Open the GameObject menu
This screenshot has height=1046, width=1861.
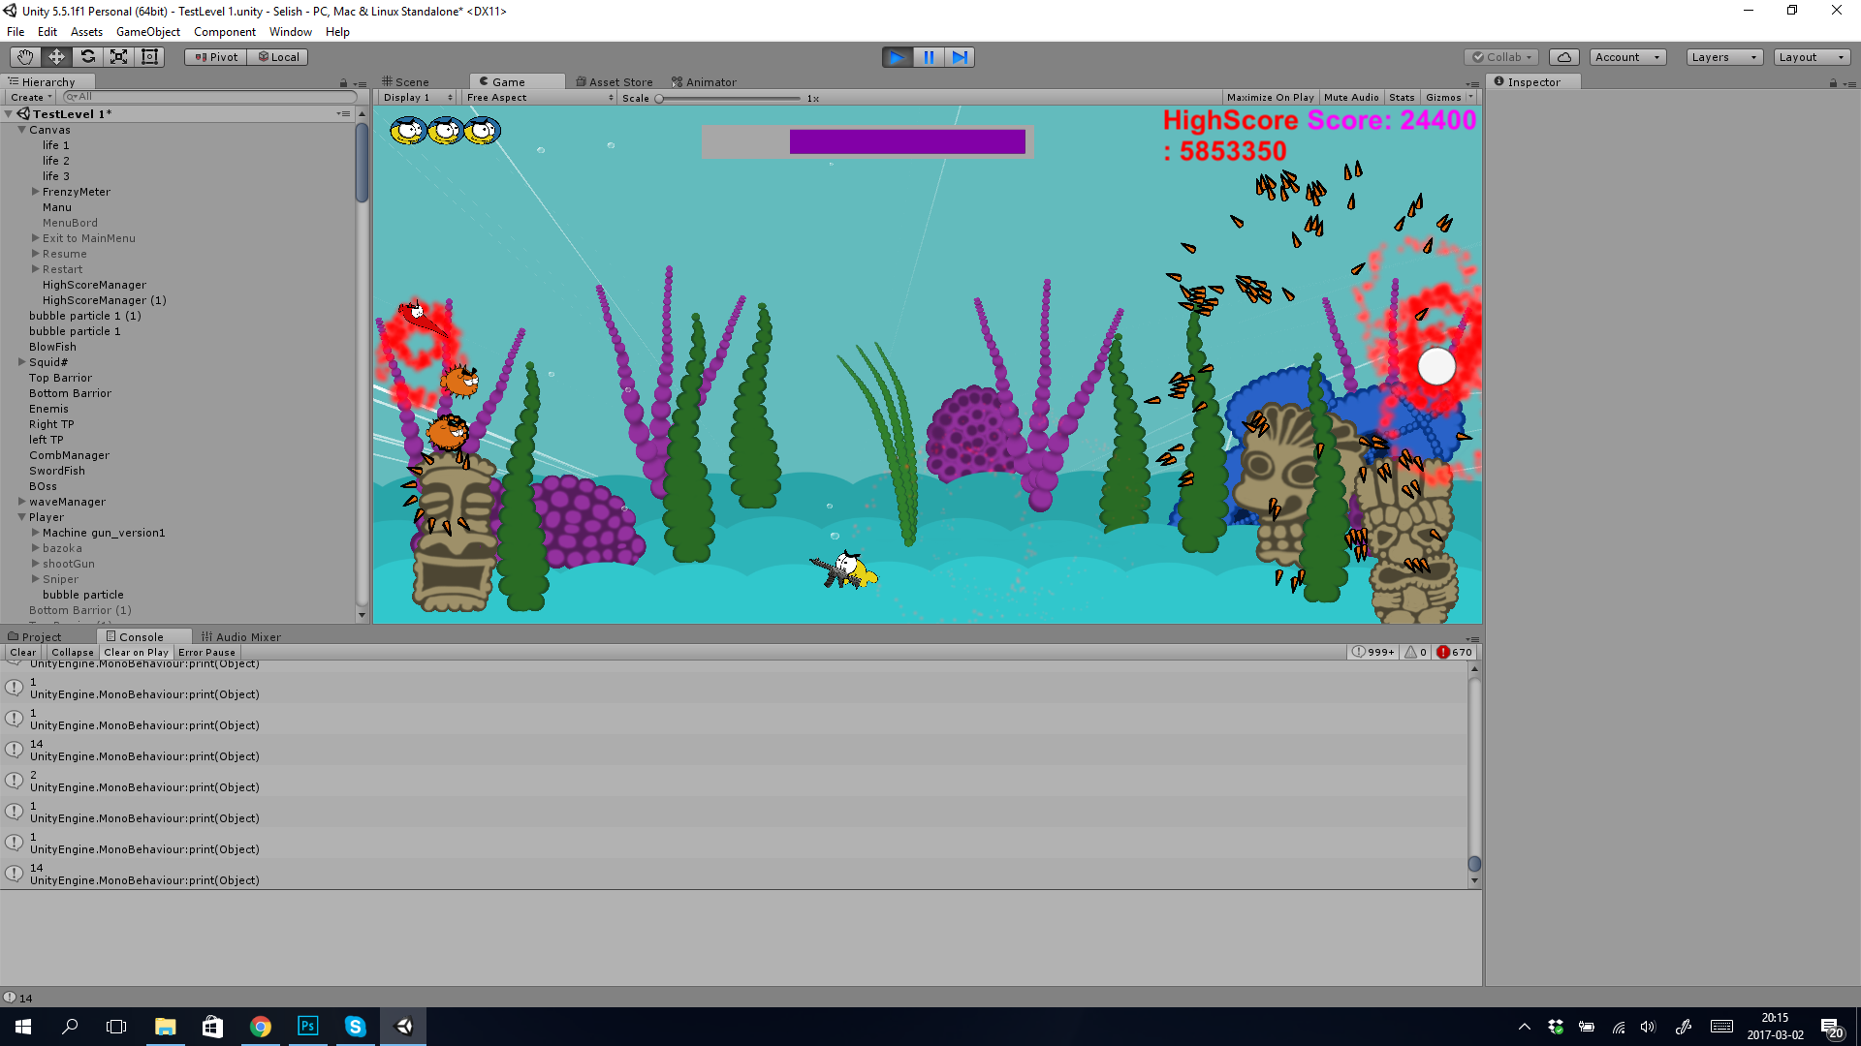coord(147,32)
